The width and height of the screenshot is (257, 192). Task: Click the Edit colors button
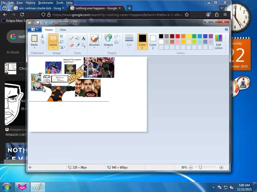[219, 42]
